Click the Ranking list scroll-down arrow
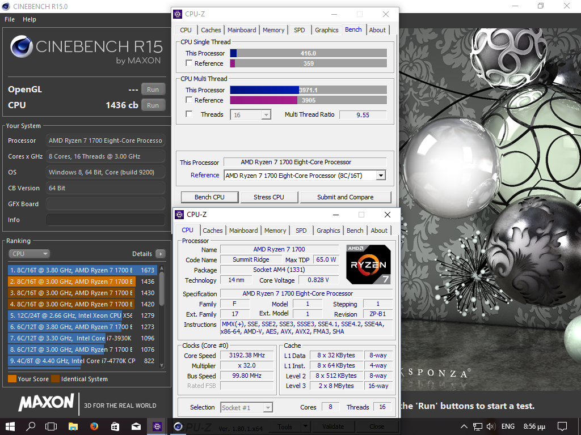The height and width of the screenshot is (435, 581). [x=162, y=365]
